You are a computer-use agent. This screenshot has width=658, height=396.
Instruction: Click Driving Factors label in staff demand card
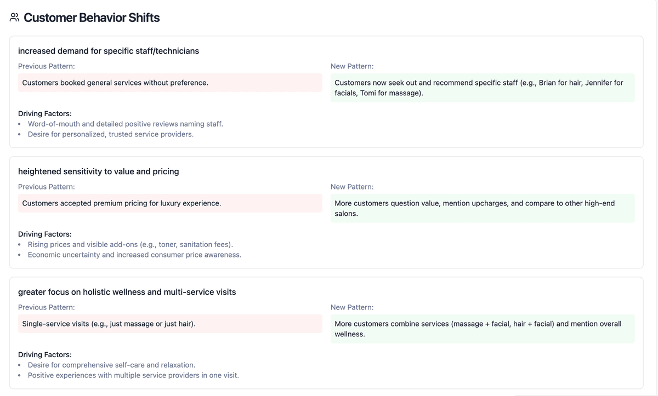coord(45,113)
